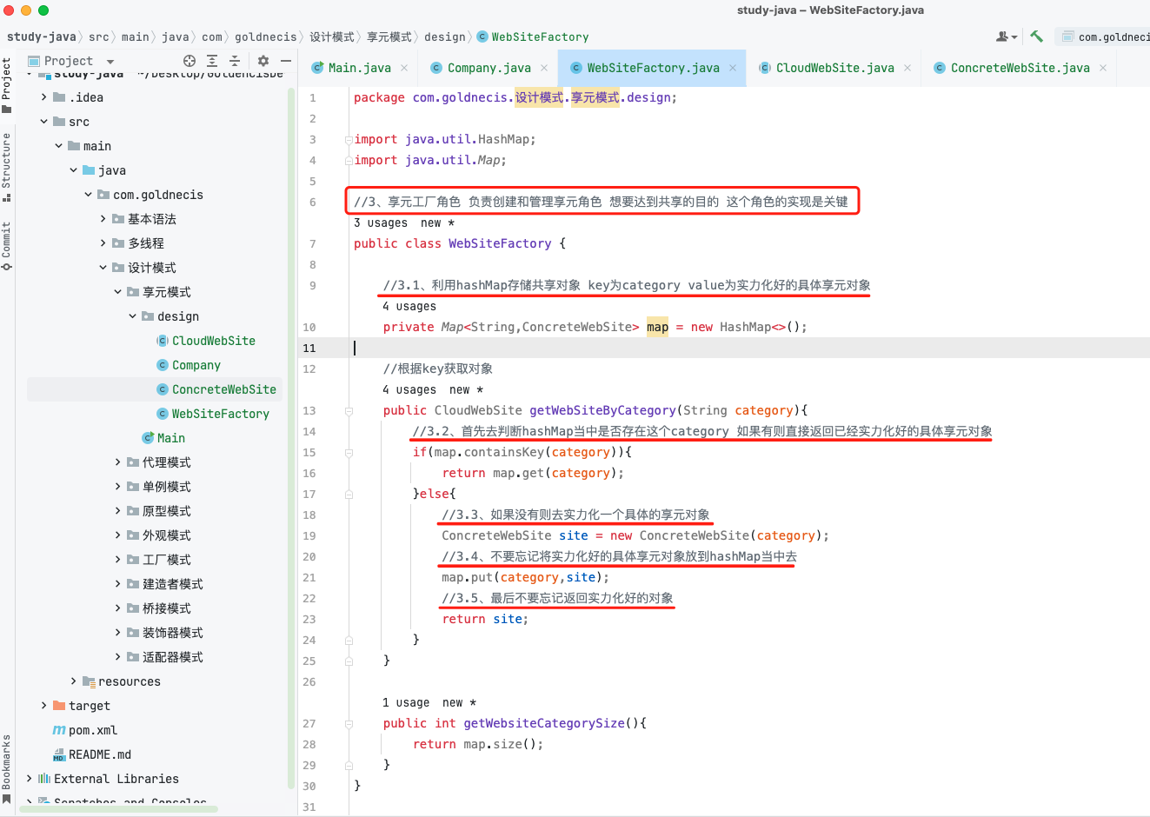Expand the 单例模式 package
Image resolution: width=1150 pixels, height=817 pixels.
pos(118,487)
